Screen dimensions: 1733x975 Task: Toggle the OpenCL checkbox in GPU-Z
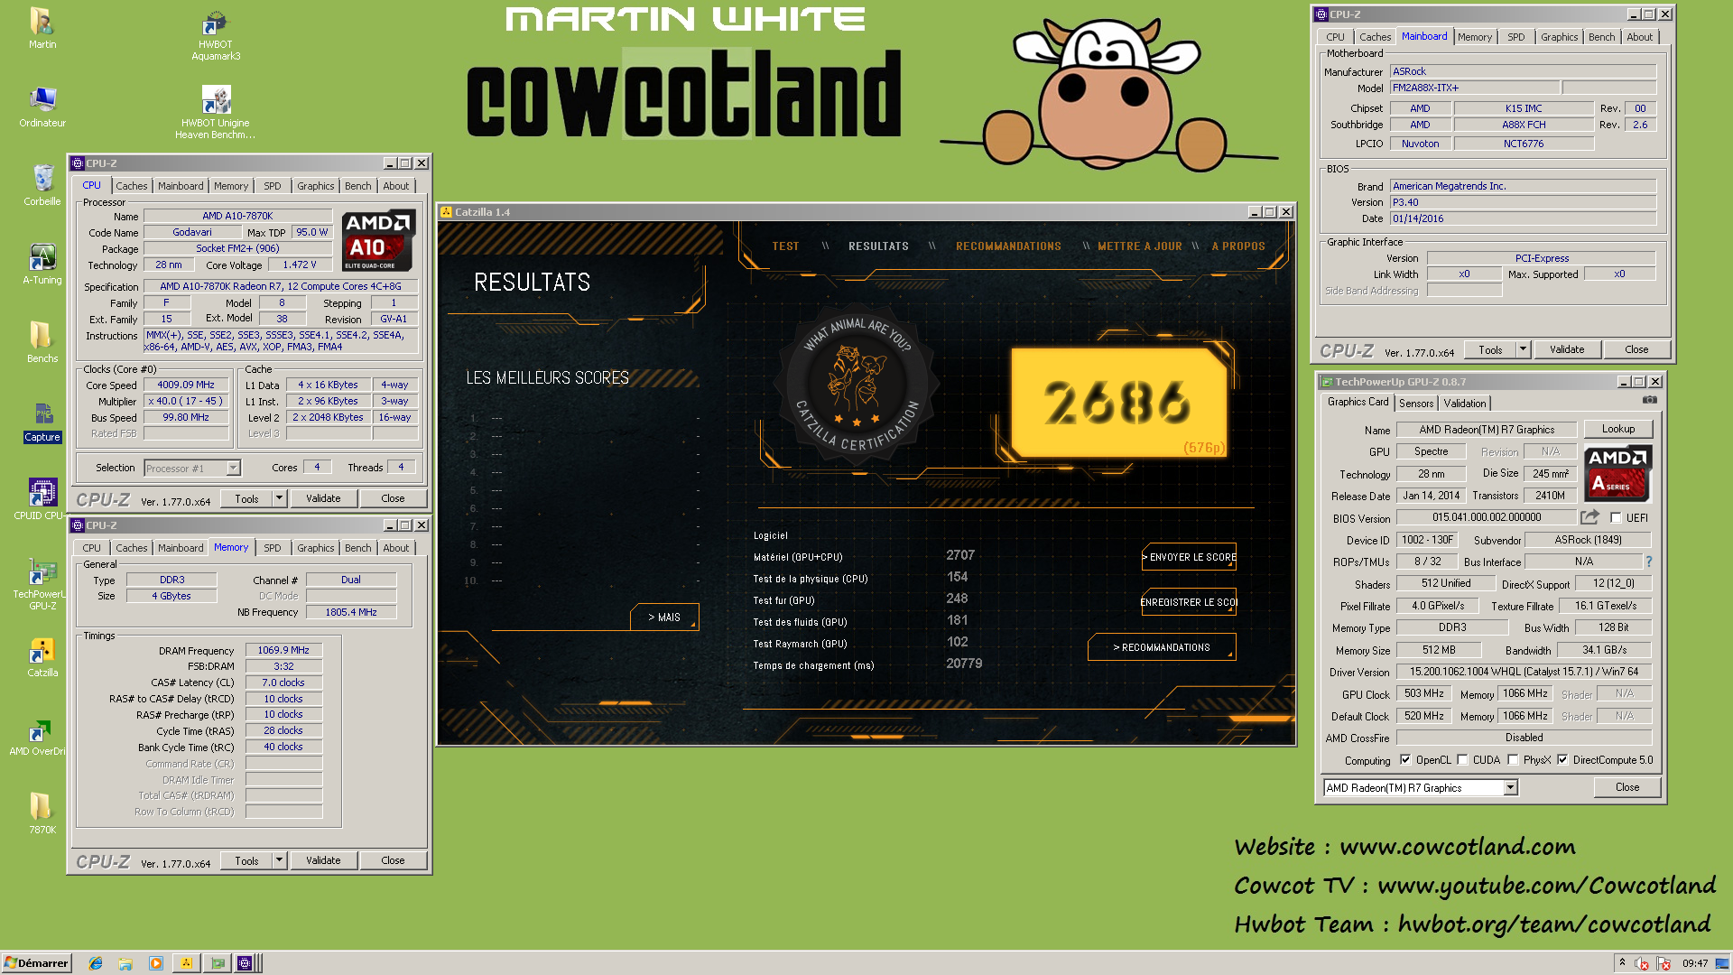pyautogui.click(x=1405, y=760)
